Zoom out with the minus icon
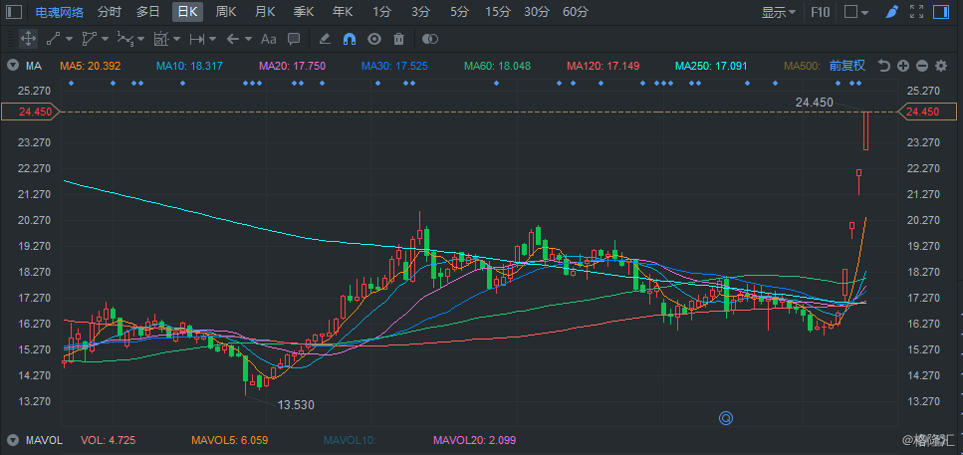 [x=922, y=66]
